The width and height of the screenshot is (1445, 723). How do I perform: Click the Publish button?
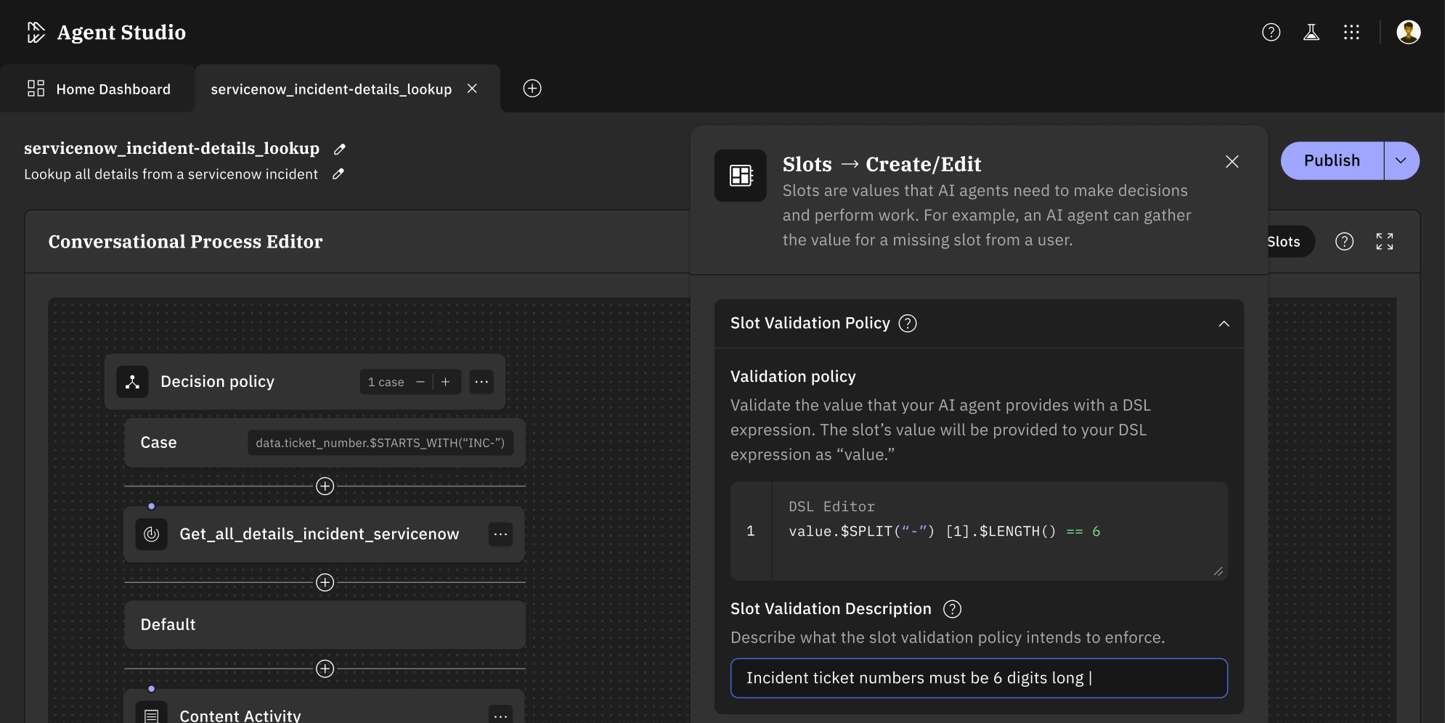point(1331,160)
